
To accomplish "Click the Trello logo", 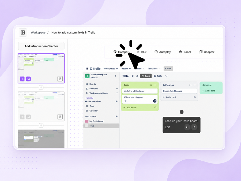I will coord(95,69).
